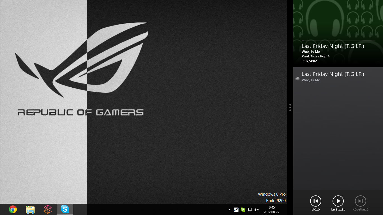Click the snap divider three-dot handle
This screenshot has height=215, width=383.
pyautogui.click(x=290, y=107)
